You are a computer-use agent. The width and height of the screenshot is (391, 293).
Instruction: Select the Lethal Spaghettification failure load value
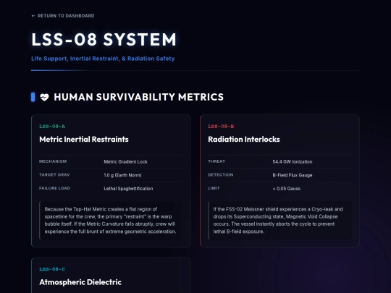pos(128,189)
